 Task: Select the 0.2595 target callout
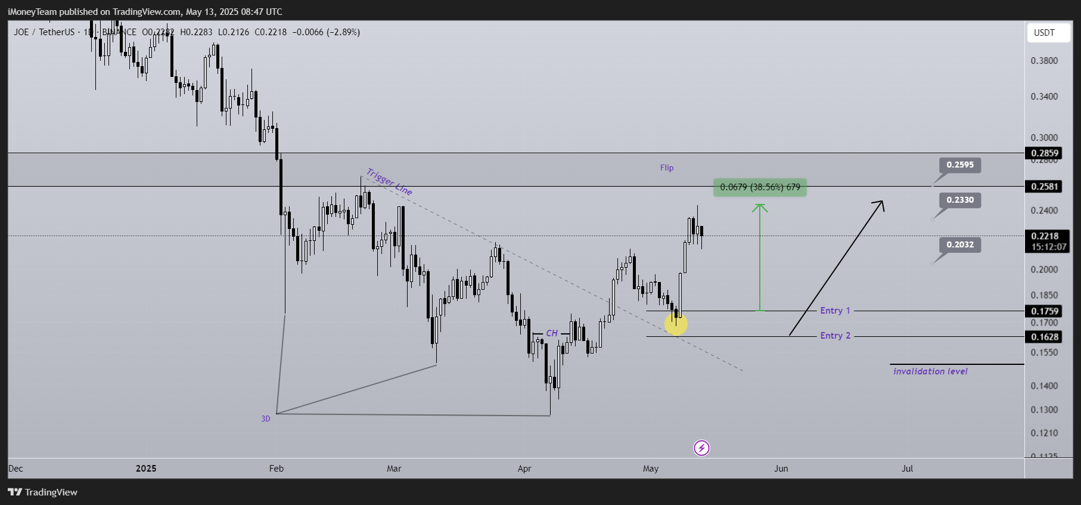point(960,165)
